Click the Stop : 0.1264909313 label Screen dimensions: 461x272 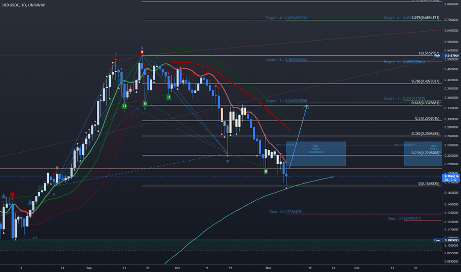click(404, 218)
